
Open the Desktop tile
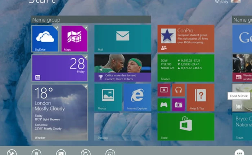pos(123,127)
